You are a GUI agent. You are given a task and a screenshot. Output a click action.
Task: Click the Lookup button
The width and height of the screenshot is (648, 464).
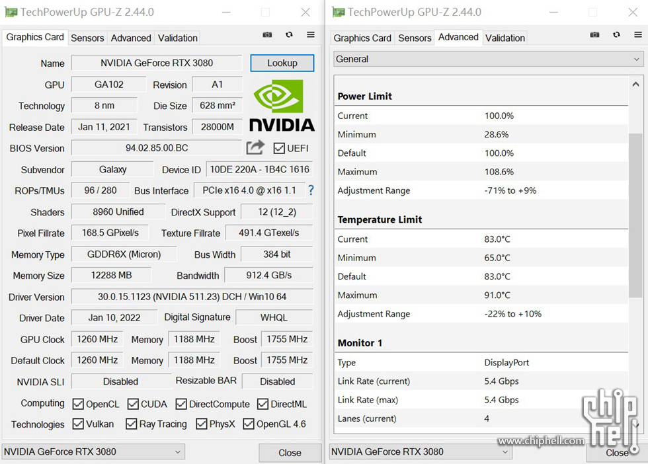click(282, 63)
